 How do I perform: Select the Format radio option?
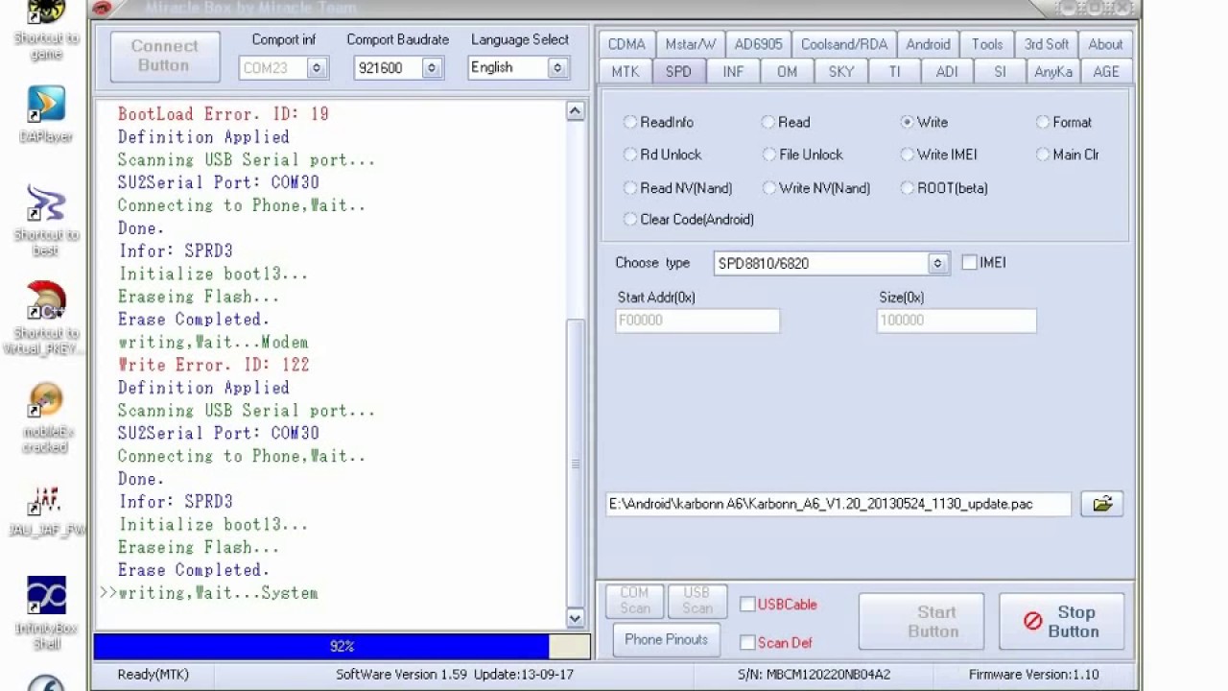(1064, 122)
